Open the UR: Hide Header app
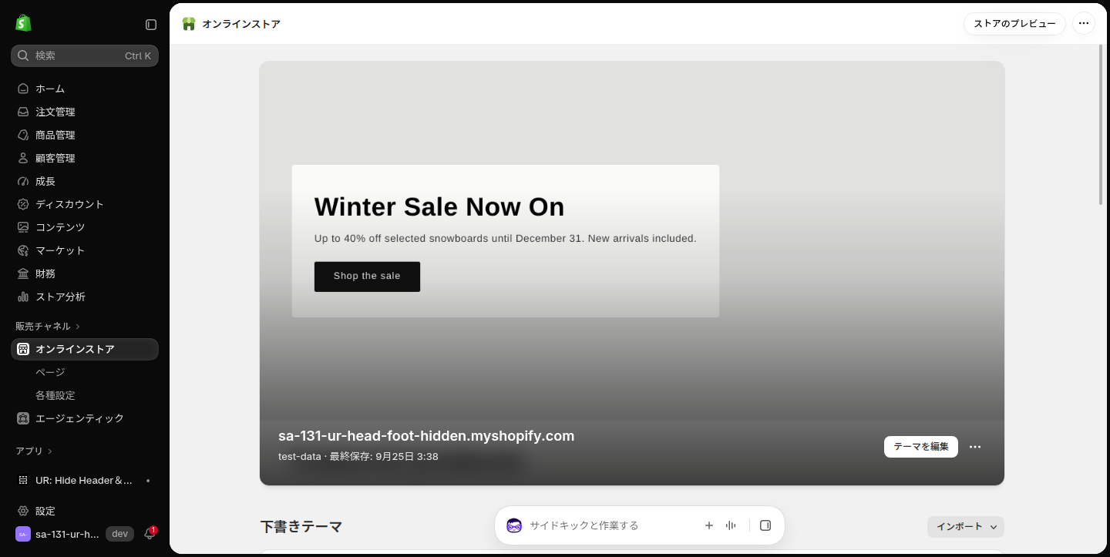The height and width of the screenshot is (557, 1110). coord(85,480)
